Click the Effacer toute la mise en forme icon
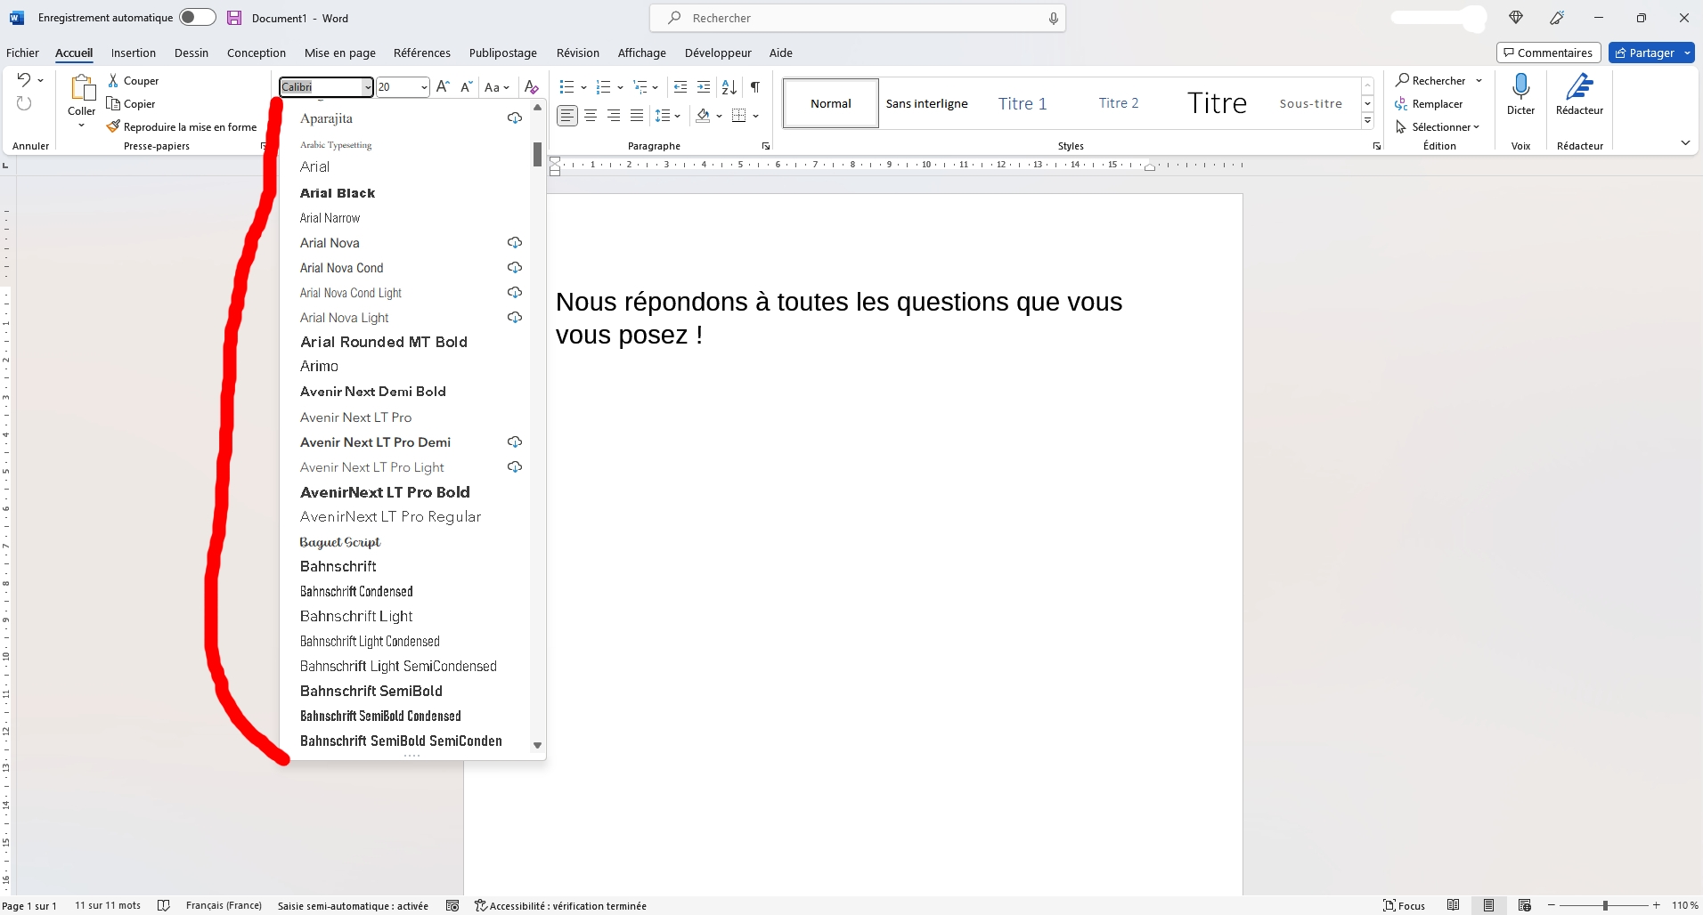1703x915 pixels. [x=532, y=86]
